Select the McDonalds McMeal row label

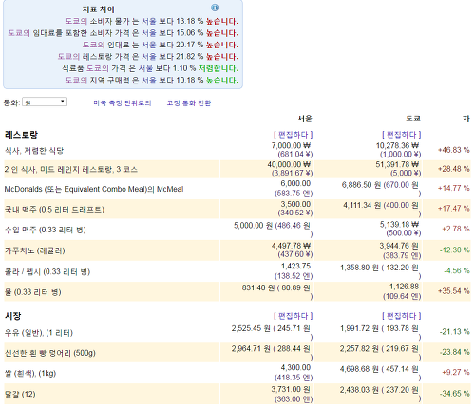(94, 189)
